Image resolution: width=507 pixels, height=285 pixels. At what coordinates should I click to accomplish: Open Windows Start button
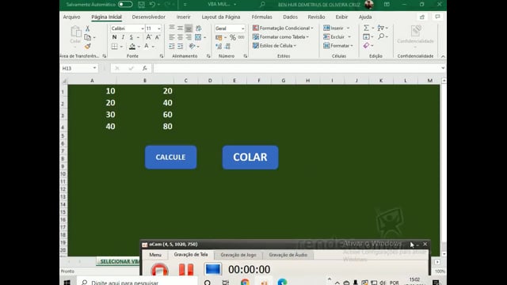[67, 282]
